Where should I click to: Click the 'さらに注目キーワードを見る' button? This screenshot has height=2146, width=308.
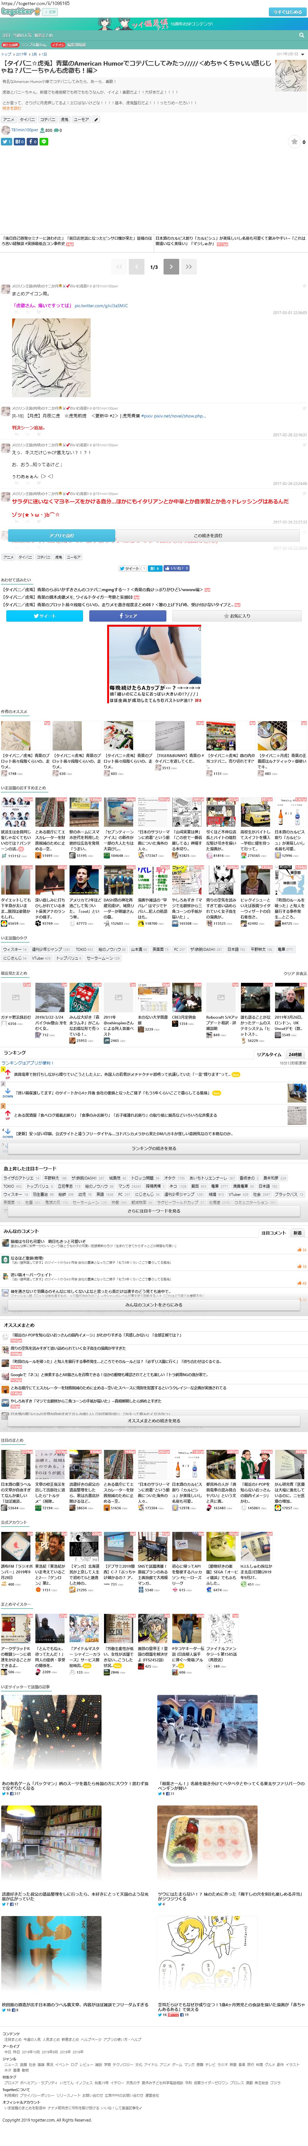click(x=154, y=1211)
